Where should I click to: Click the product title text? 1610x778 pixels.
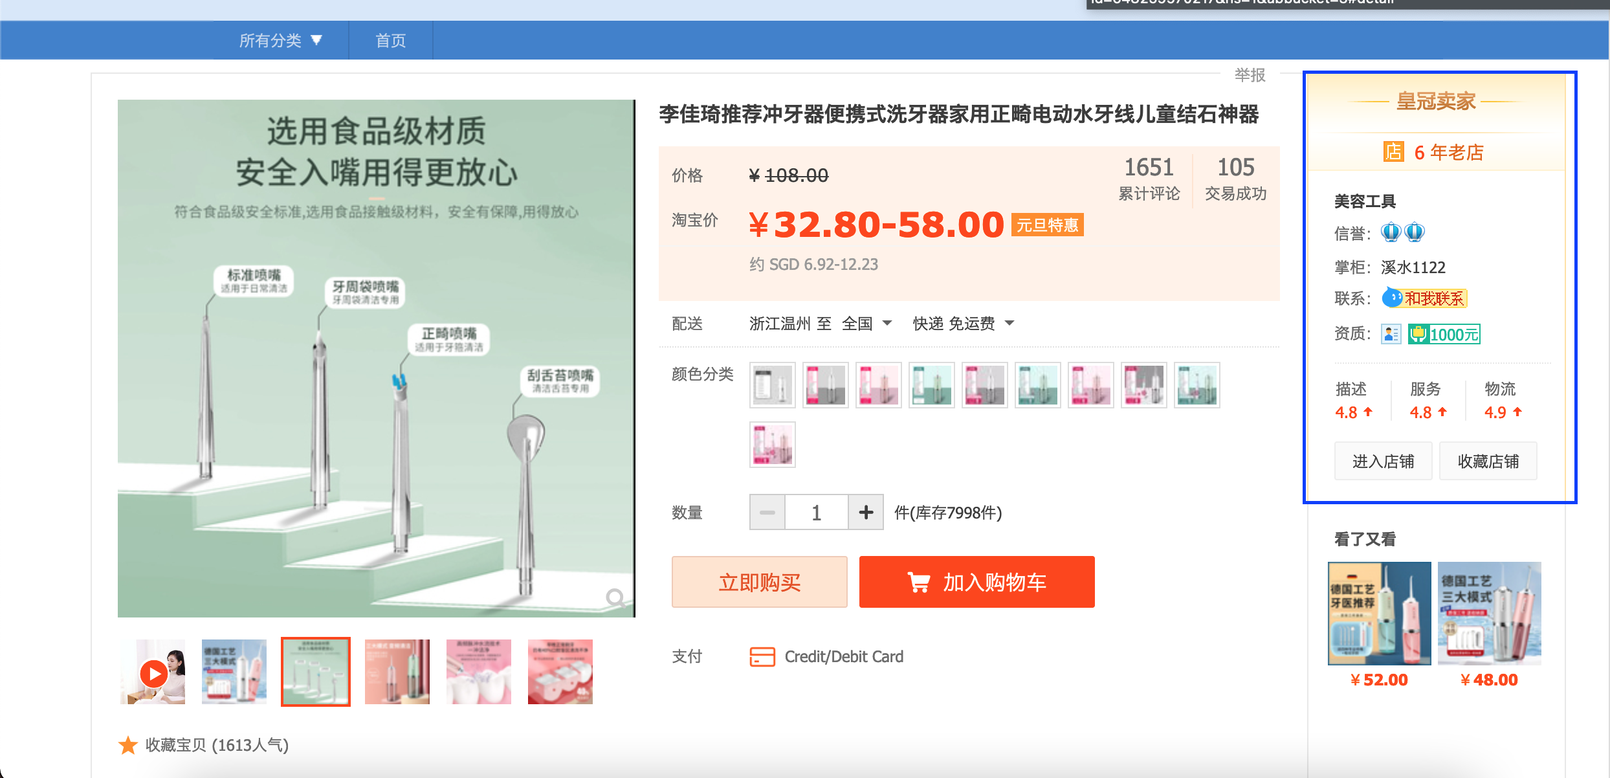coord(959,115)
